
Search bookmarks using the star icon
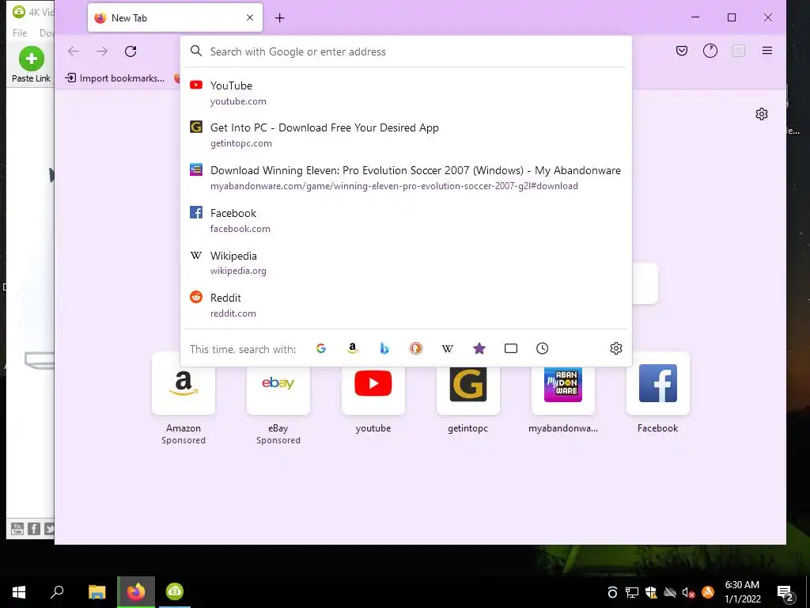[479, 348]
